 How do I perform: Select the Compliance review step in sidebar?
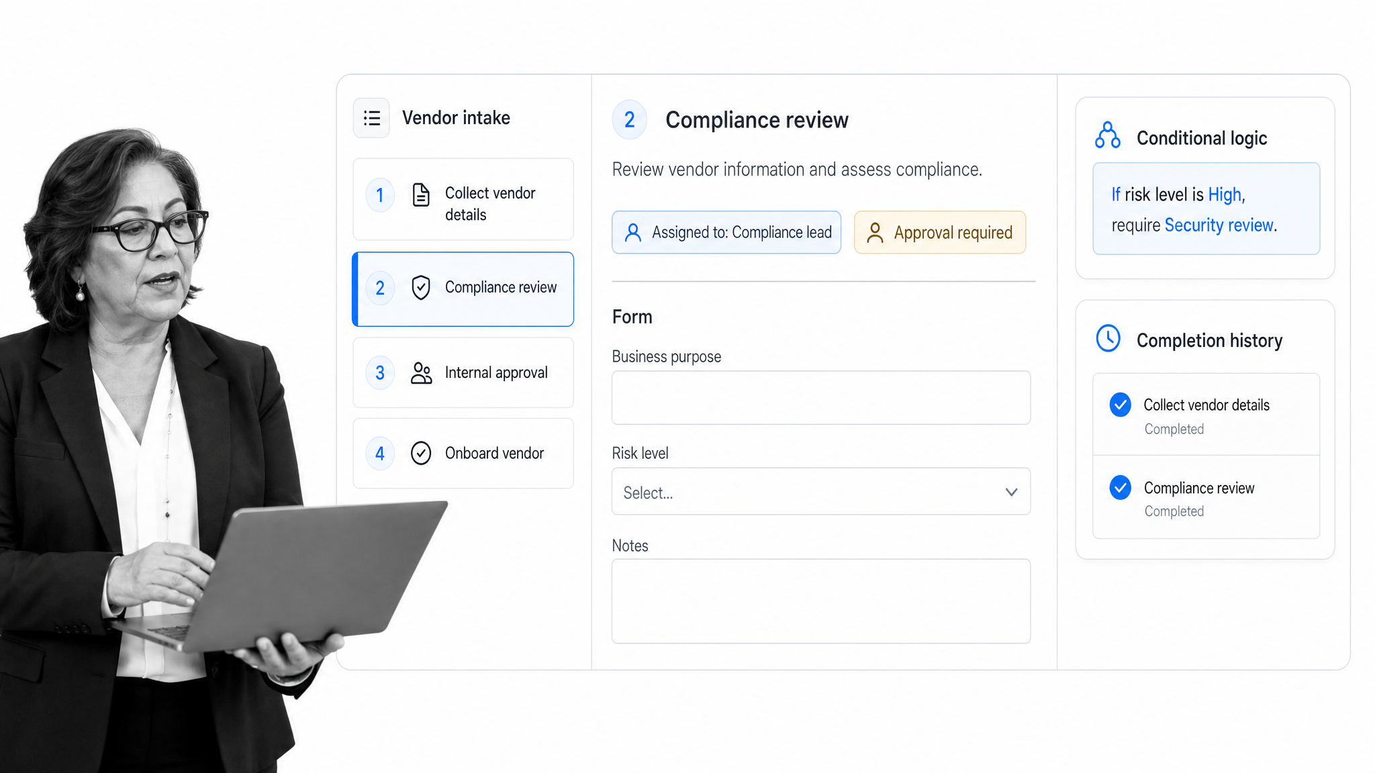(x=463, y=289)
